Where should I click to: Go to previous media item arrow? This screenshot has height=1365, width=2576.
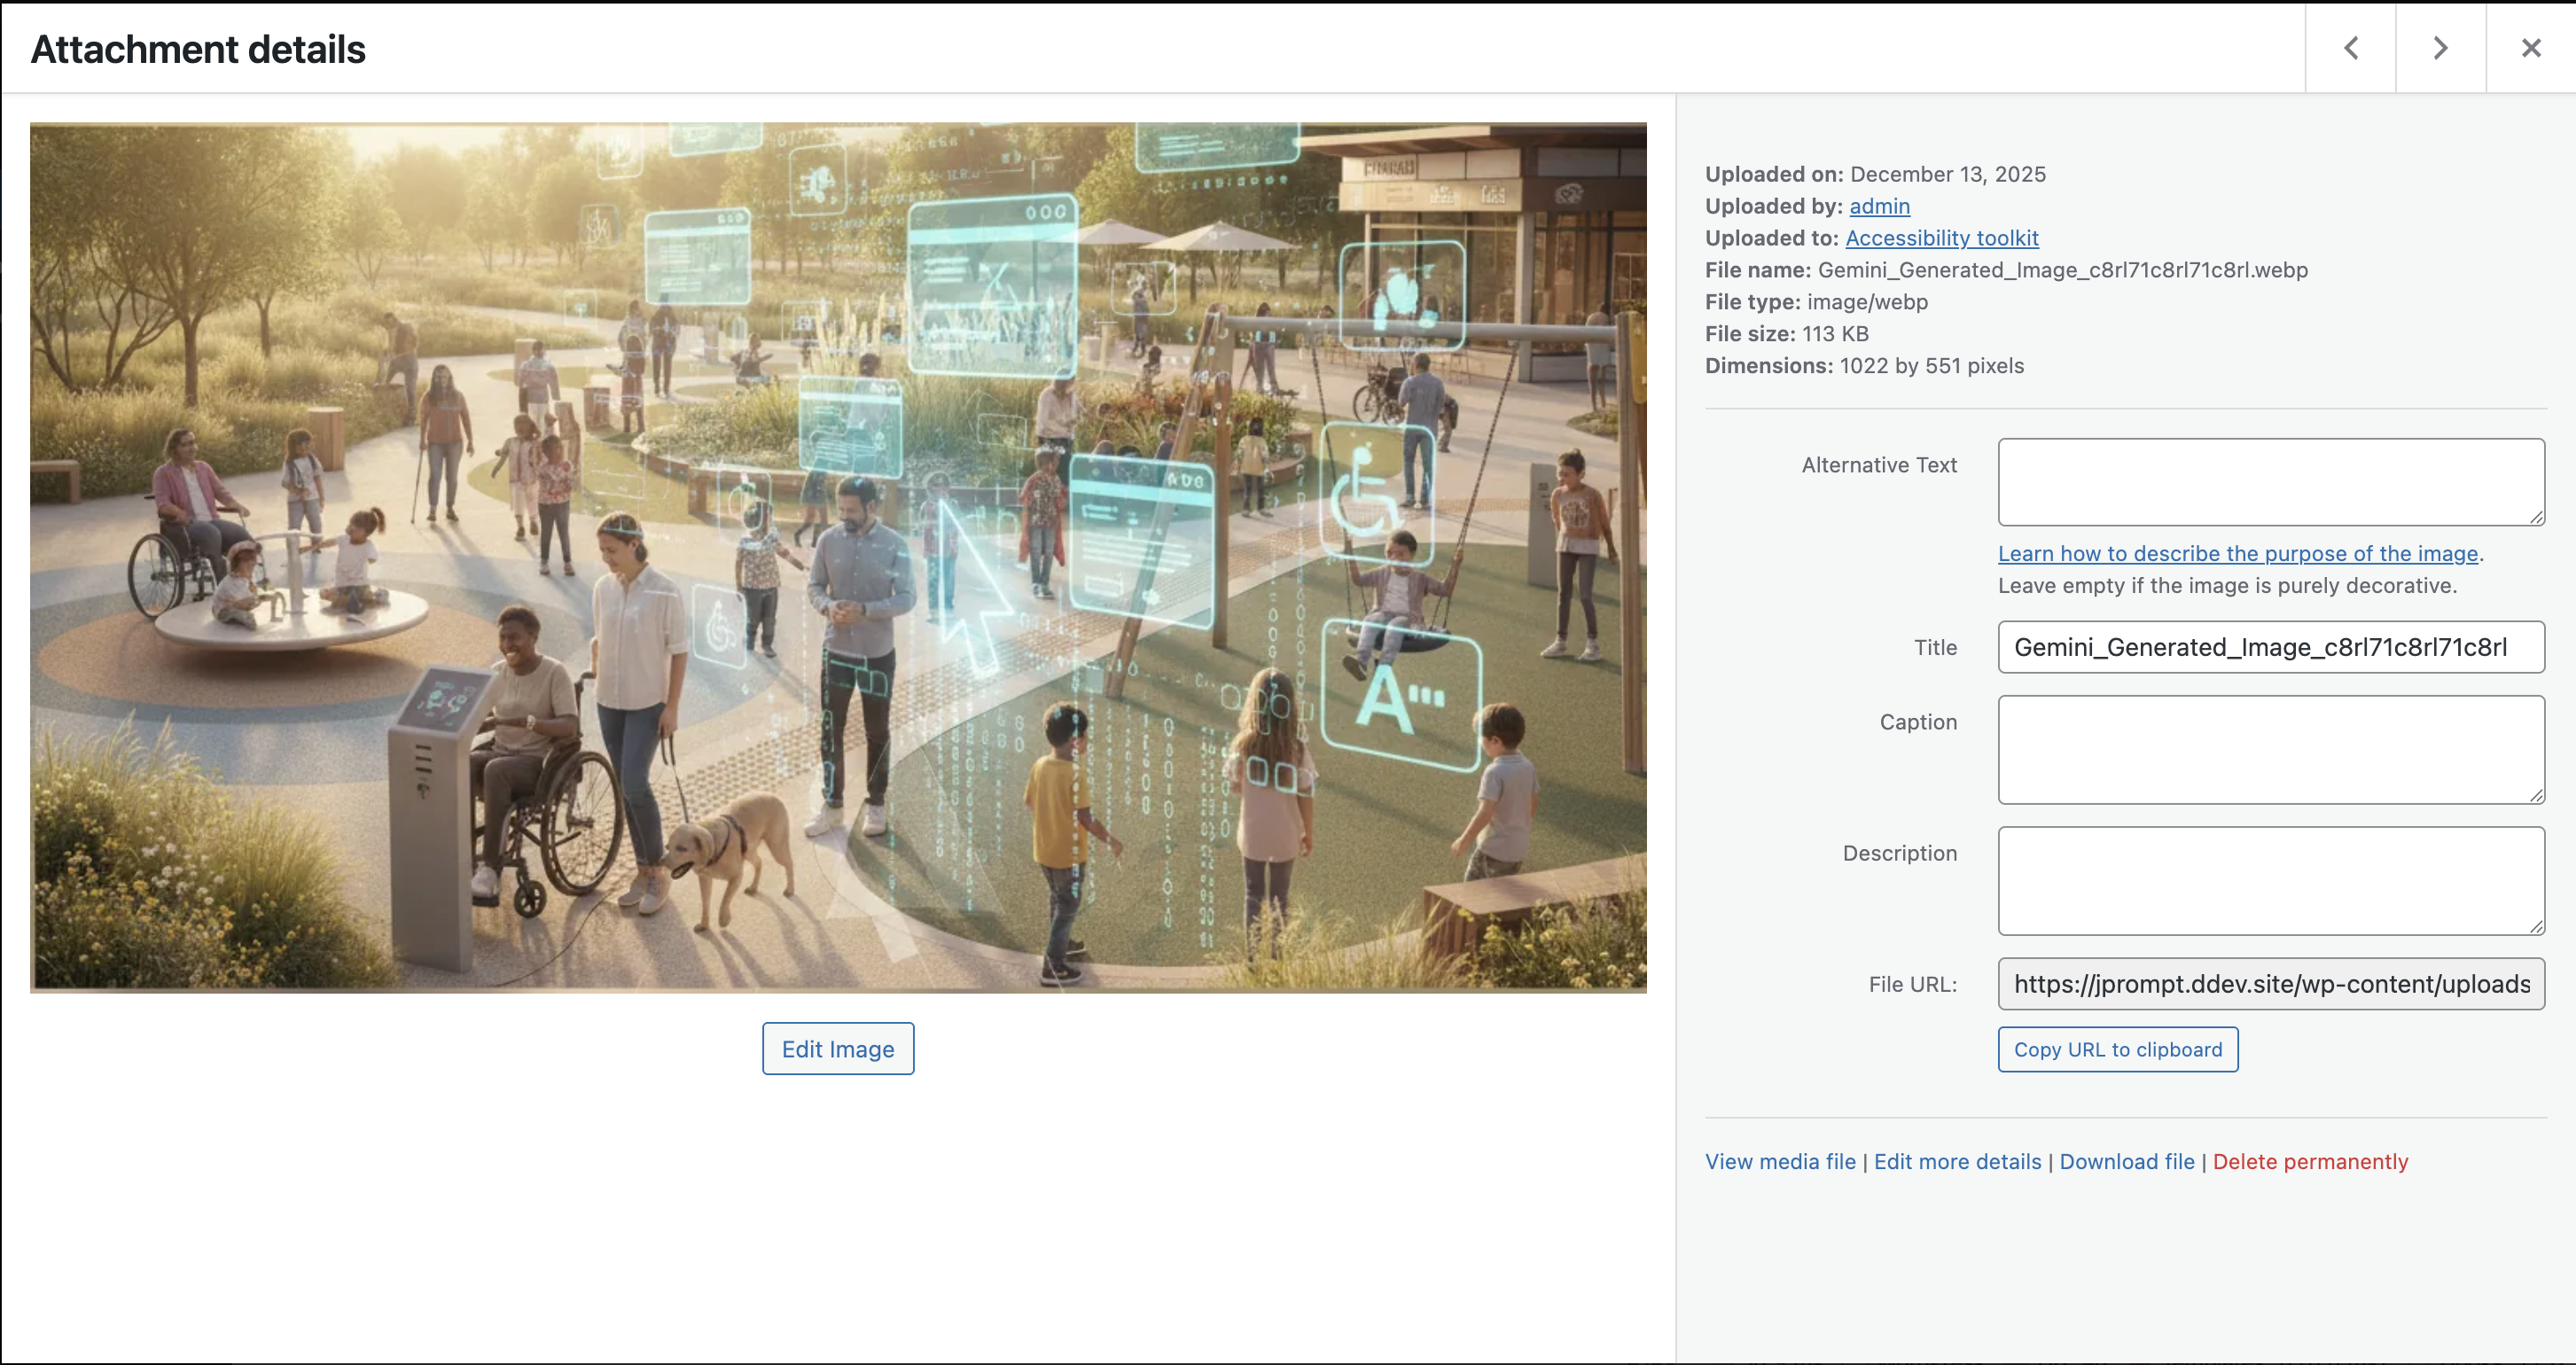pos(2351,48)
